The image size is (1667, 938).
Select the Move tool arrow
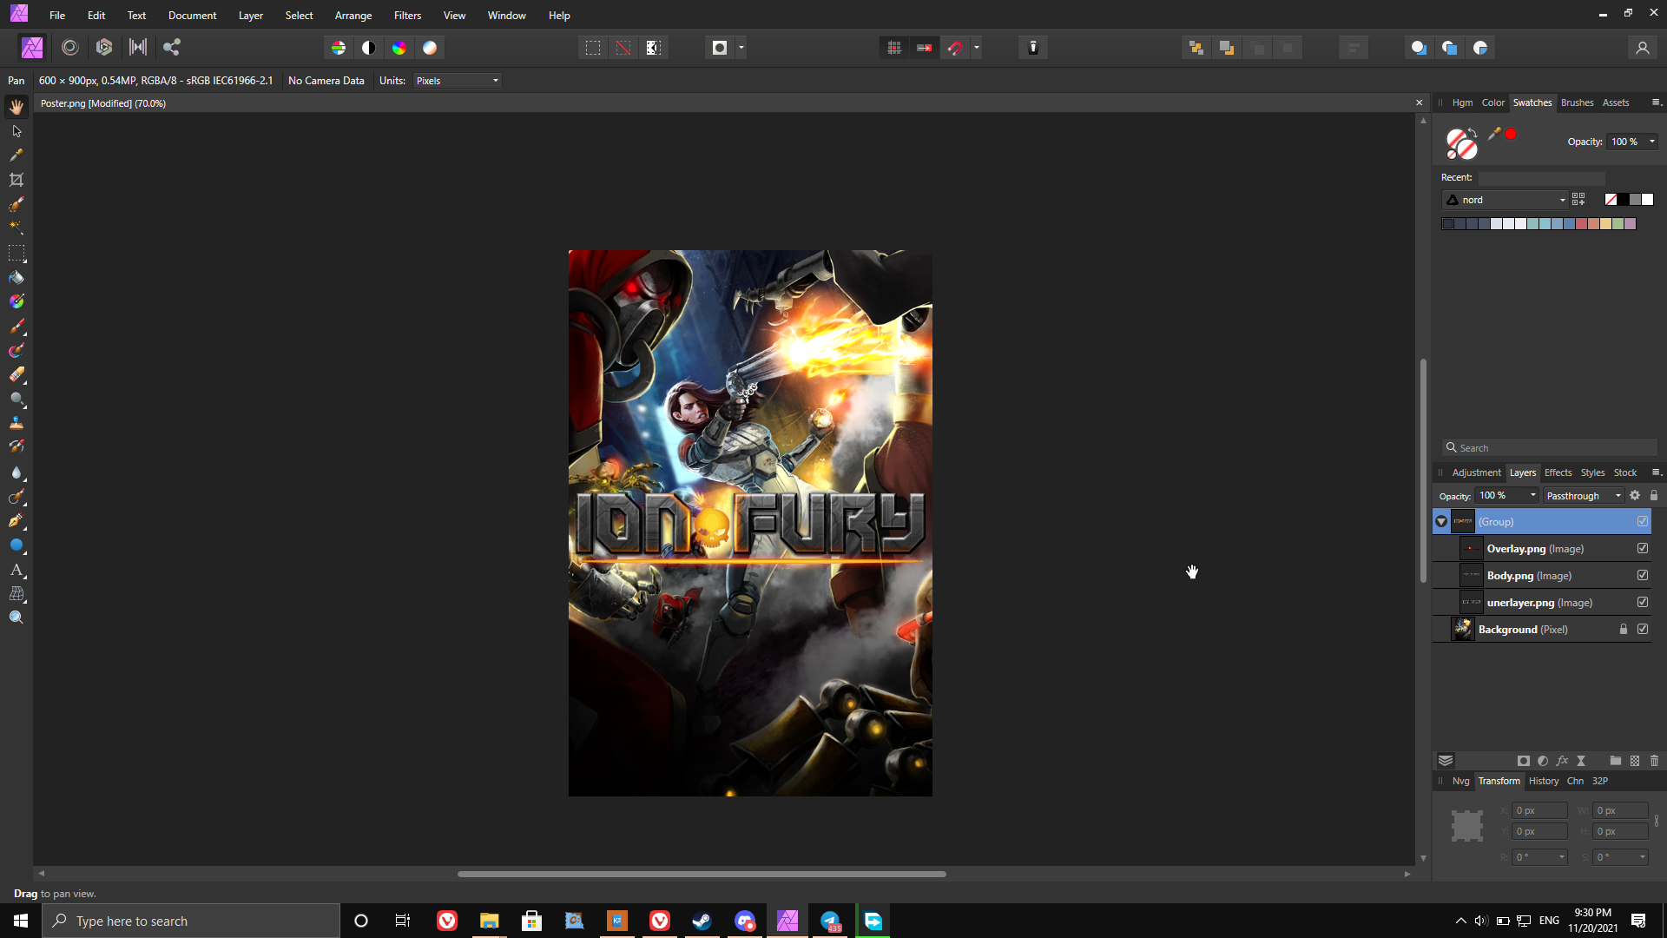tap(16, 131)
